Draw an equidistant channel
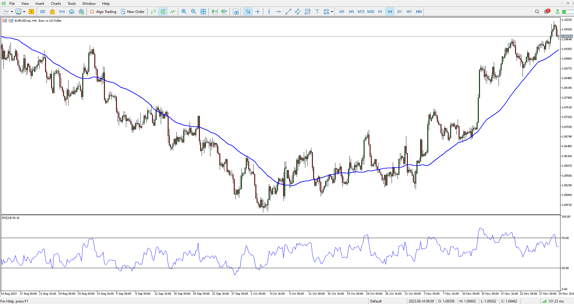The width and height of the screenshot is (574, 304). coord(298,12)
